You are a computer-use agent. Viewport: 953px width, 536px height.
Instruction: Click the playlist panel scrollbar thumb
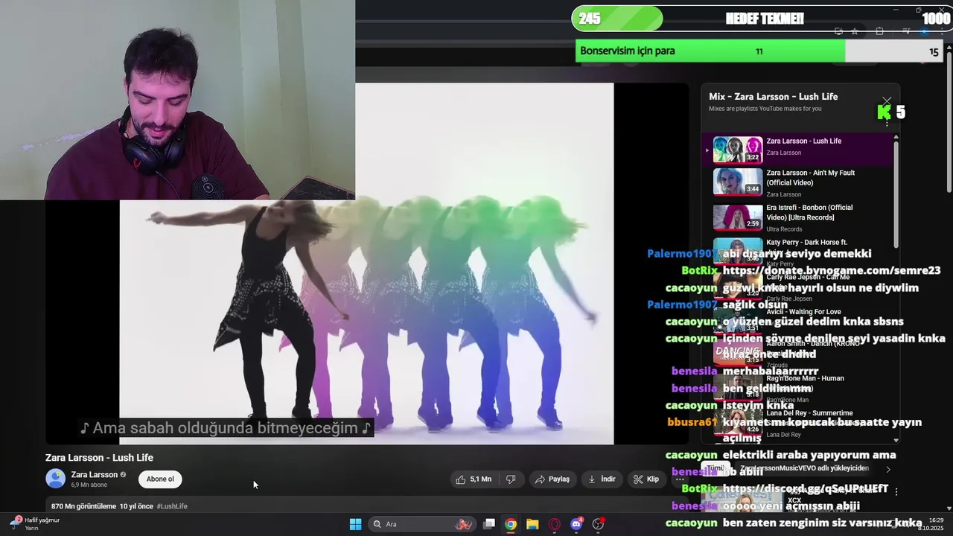coord(896,194)
